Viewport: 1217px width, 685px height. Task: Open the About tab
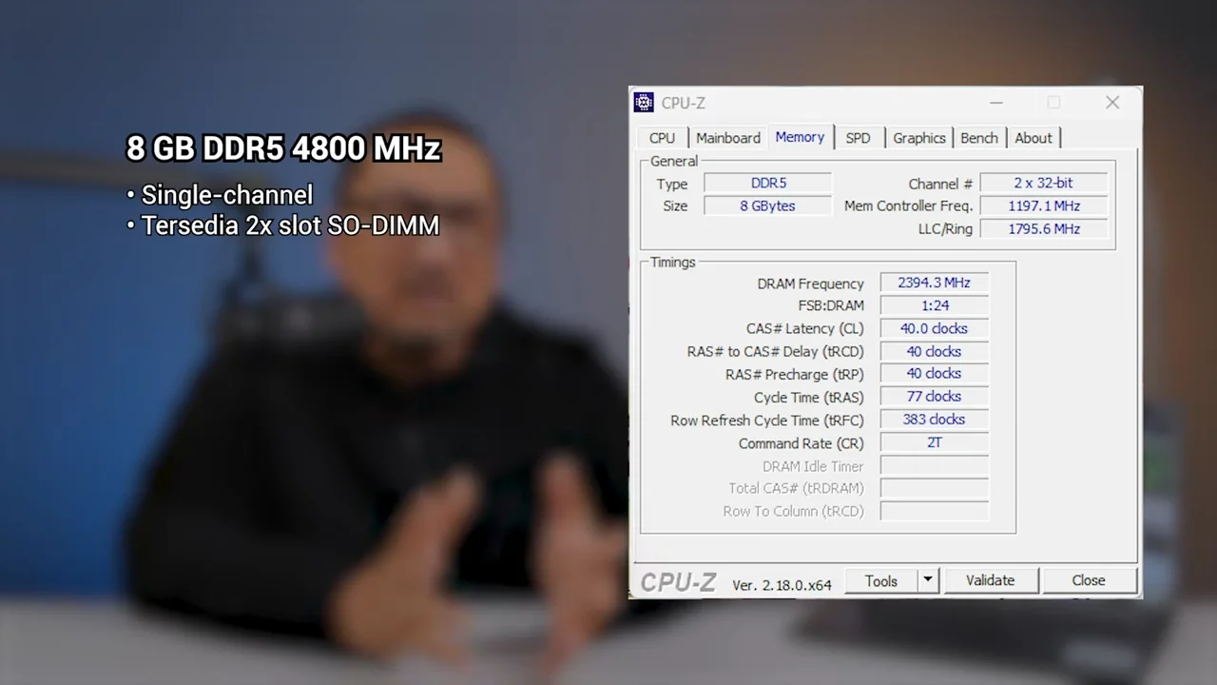point(1033,137)
